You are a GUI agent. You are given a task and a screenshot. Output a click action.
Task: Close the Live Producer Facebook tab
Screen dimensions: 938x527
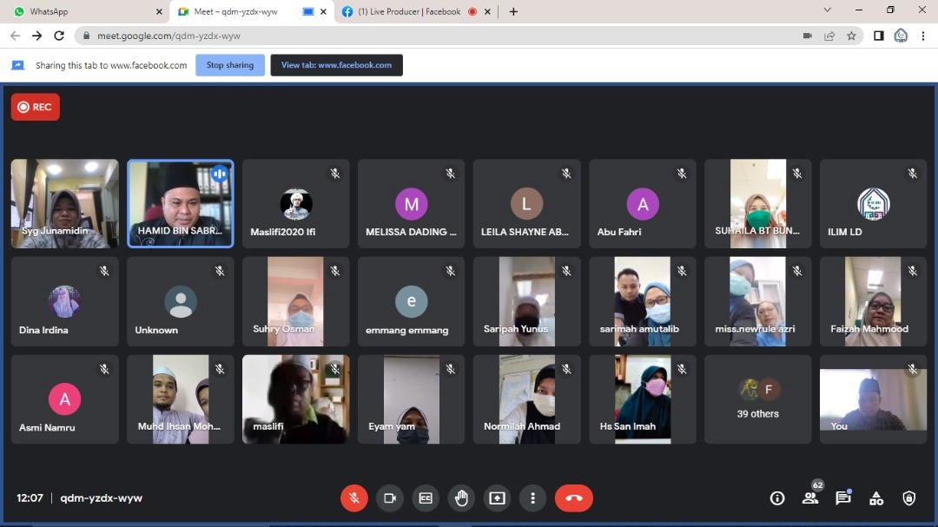(487, 11)
